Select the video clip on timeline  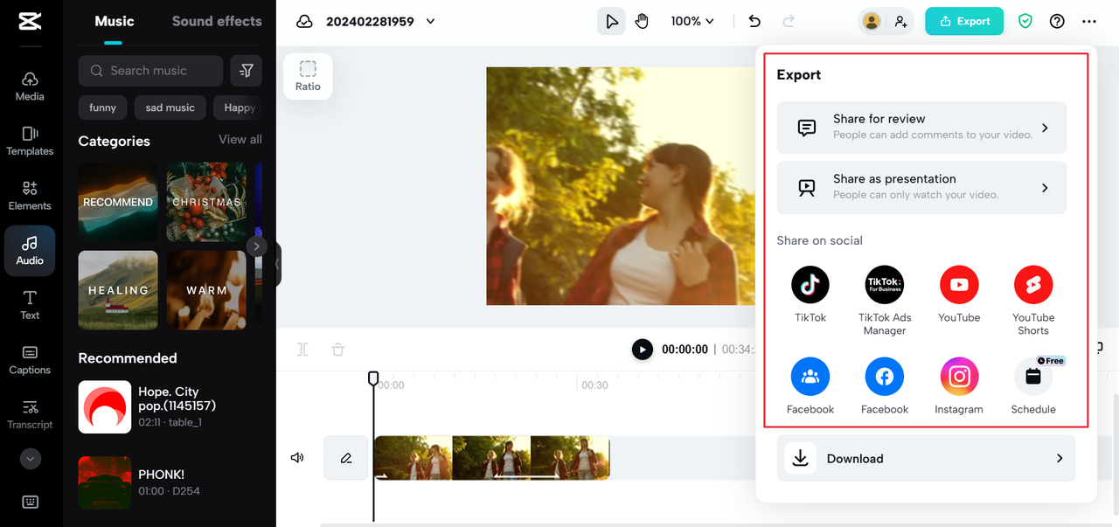(x=491, y=458)
